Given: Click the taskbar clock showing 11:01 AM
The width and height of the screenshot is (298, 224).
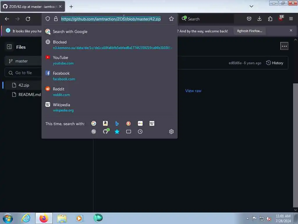Looking at the screenshot, I should (x=283, y=218).
